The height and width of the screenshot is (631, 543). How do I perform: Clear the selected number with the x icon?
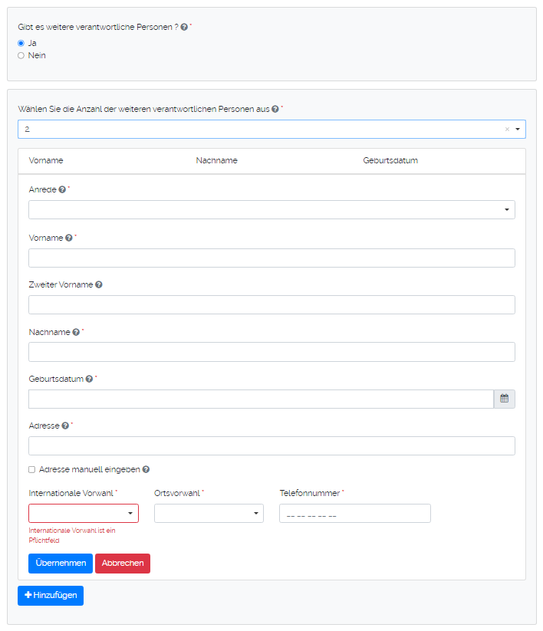point(507,130)
